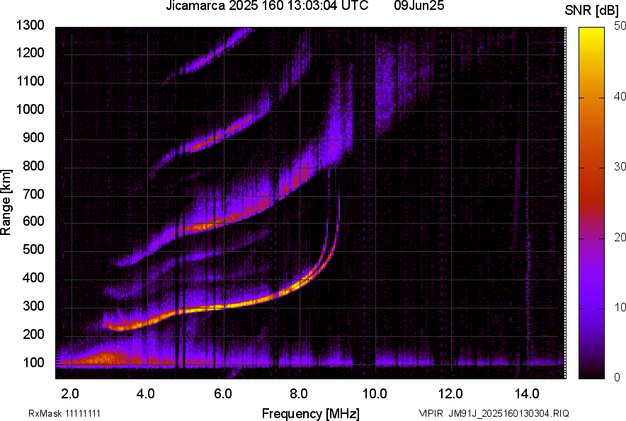
Task: Click frequency tick label "2.0"
Action: pyautogui.click(x=70, y=394)
